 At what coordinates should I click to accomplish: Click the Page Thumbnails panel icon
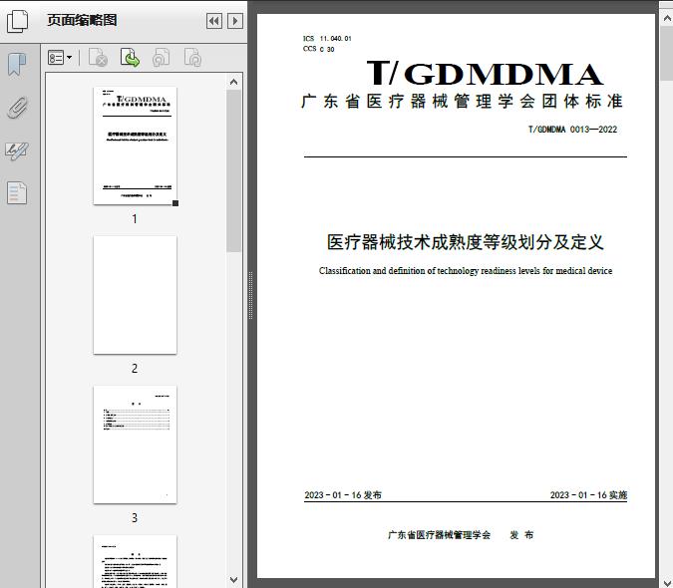(18, 21)
